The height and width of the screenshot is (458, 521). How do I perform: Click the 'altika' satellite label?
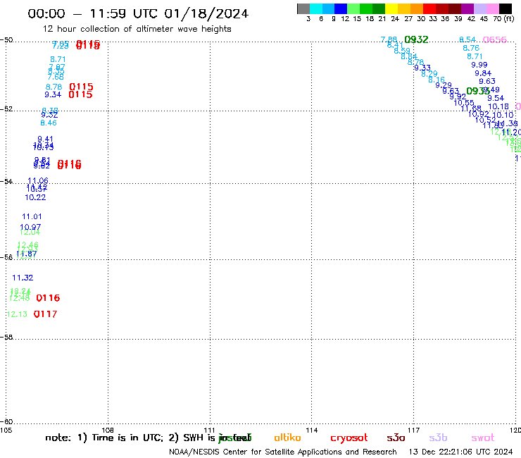pyautogui.click(x=287, y=438)
